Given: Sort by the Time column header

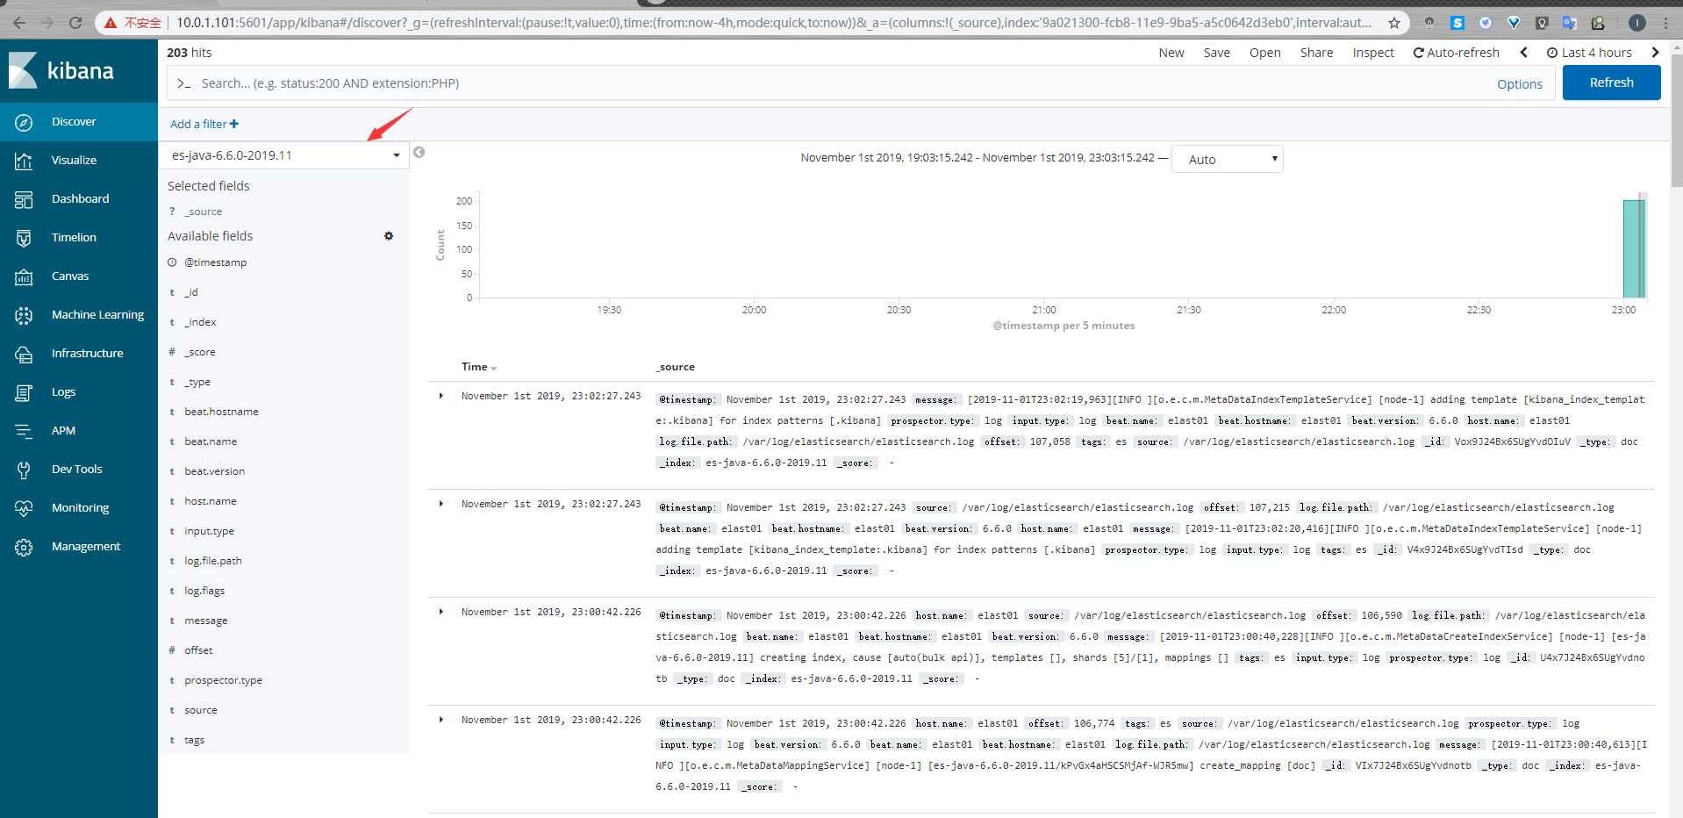Looking at the screenshot, I should coord(479,367).
